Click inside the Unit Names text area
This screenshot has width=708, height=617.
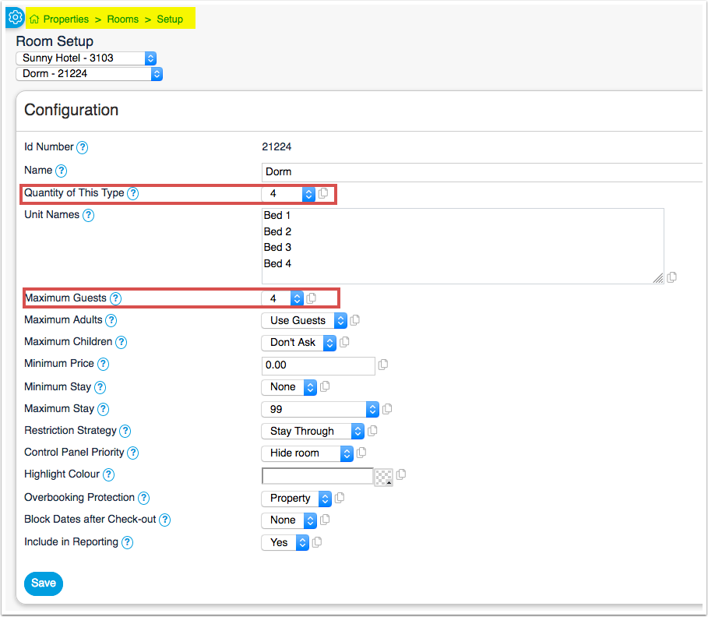463,246
